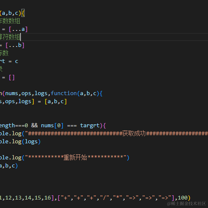Screen dimensions: 208x208
Task: Click the "重新开始" string text
Action: pyautogui.click(x=75, y=158)
